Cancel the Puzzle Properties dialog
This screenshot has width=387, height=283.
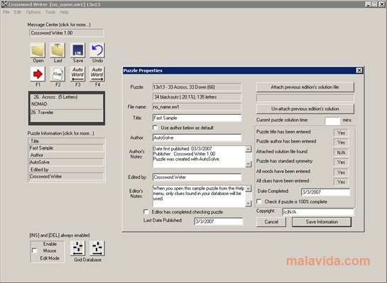[271, 222]
